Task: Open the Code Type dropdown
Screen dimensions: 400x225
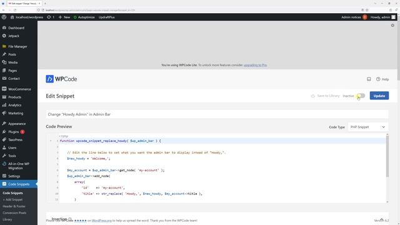Action: [368, 127]
